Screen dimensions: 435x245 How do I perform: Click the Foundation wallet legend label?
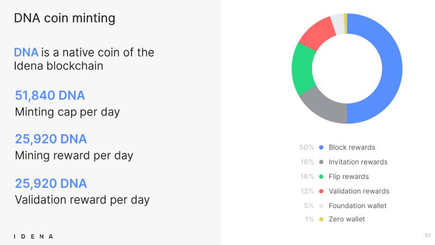[358, 206]
